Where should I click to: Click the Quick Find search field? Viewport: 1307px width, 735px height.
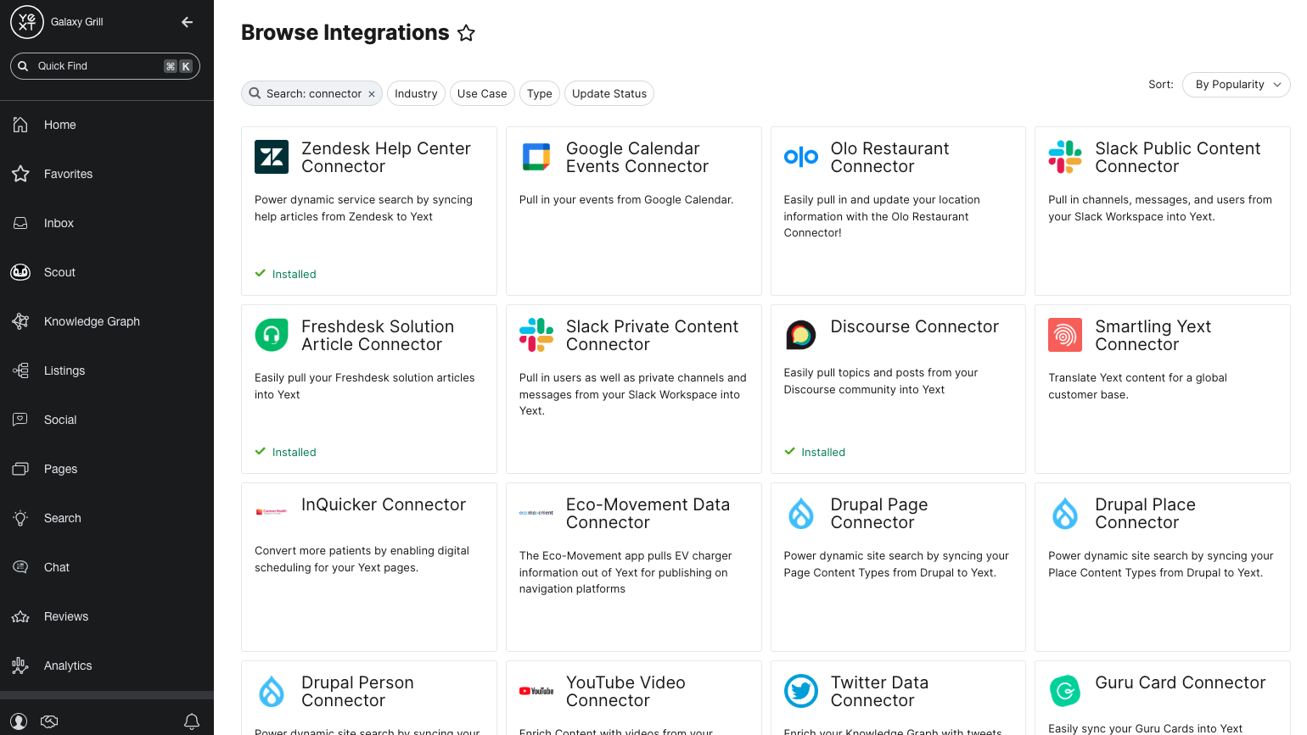click(x=105, y=66)
